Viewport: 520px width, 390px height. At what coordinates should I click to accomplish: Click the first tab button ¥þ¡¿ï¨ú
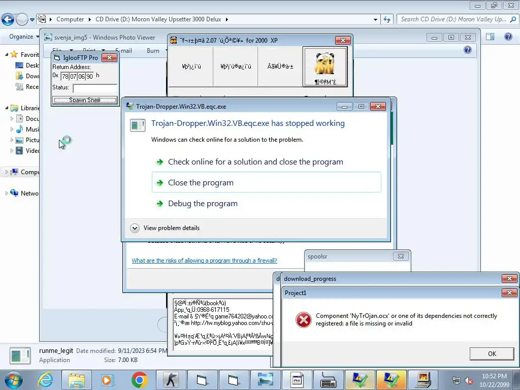pyautogui.click(x=191, y=67)
